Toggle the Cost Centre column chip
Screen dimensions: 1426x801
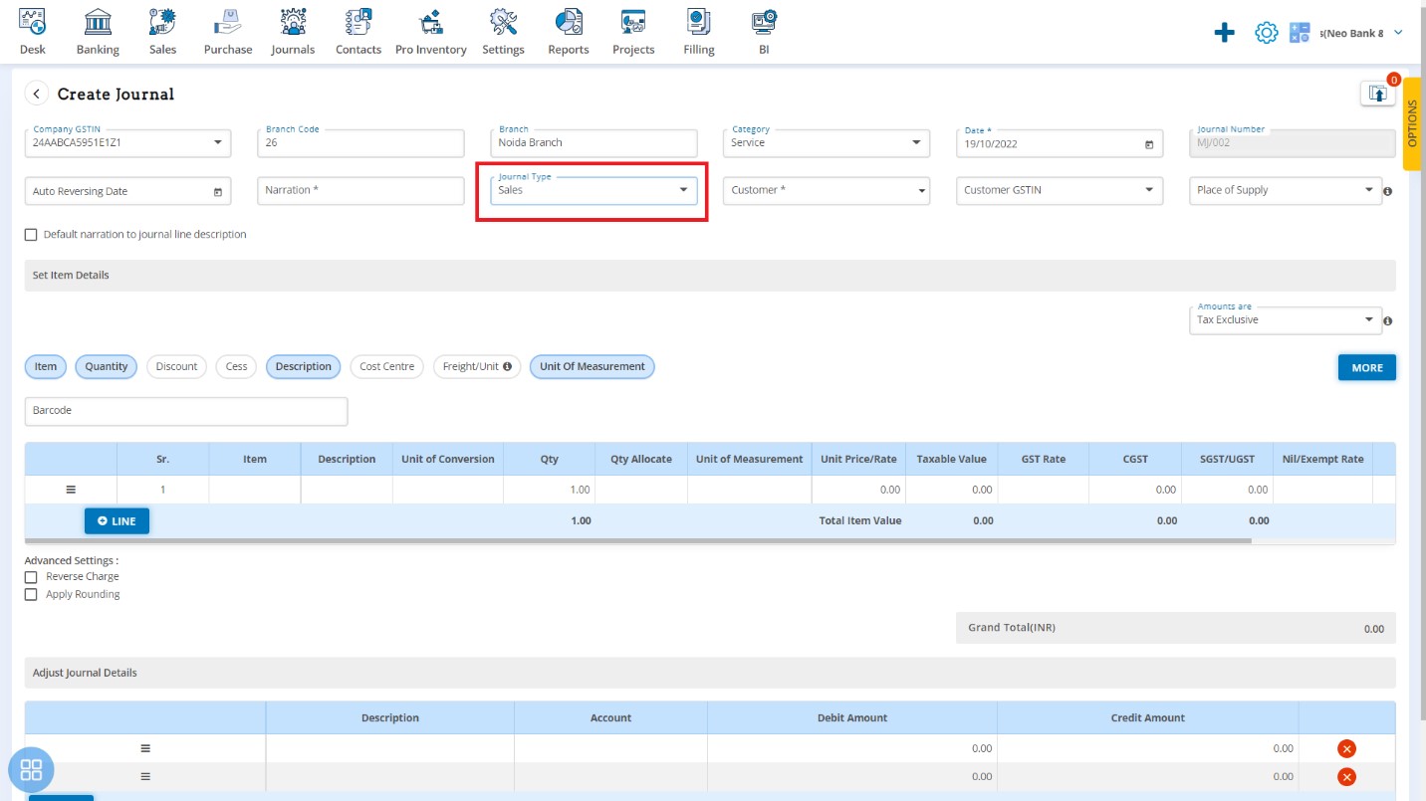(x=387, y=366)
